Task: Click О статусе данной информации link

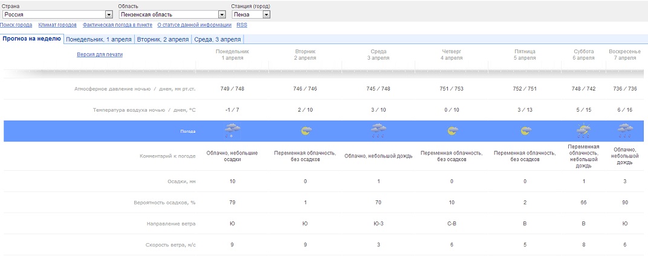Action: pos(194,25)
